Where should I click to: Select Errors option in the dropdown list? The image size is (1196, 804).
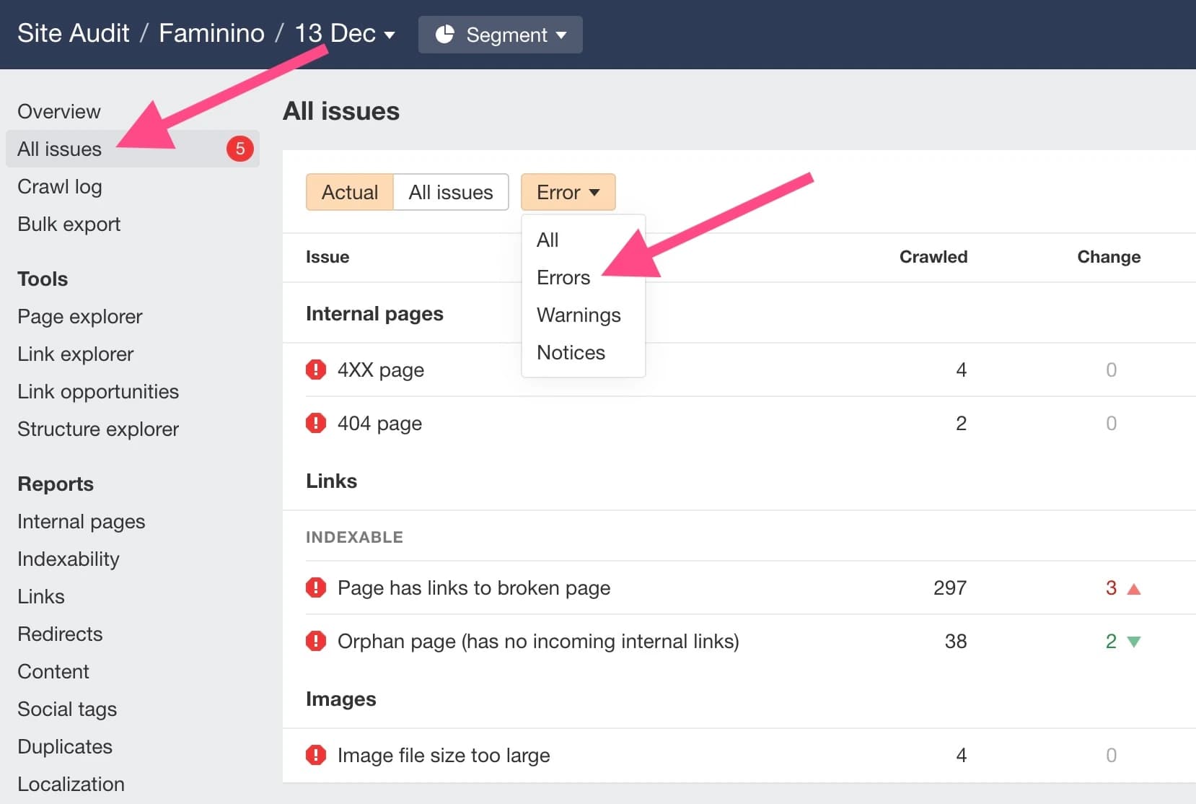click(x=563, y=277)
